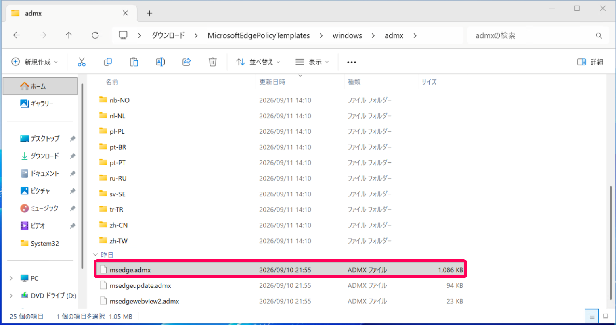Open the 並べ替え sort dropdown
This screenshot has height=325, width=616.
[x=258, y=62]
